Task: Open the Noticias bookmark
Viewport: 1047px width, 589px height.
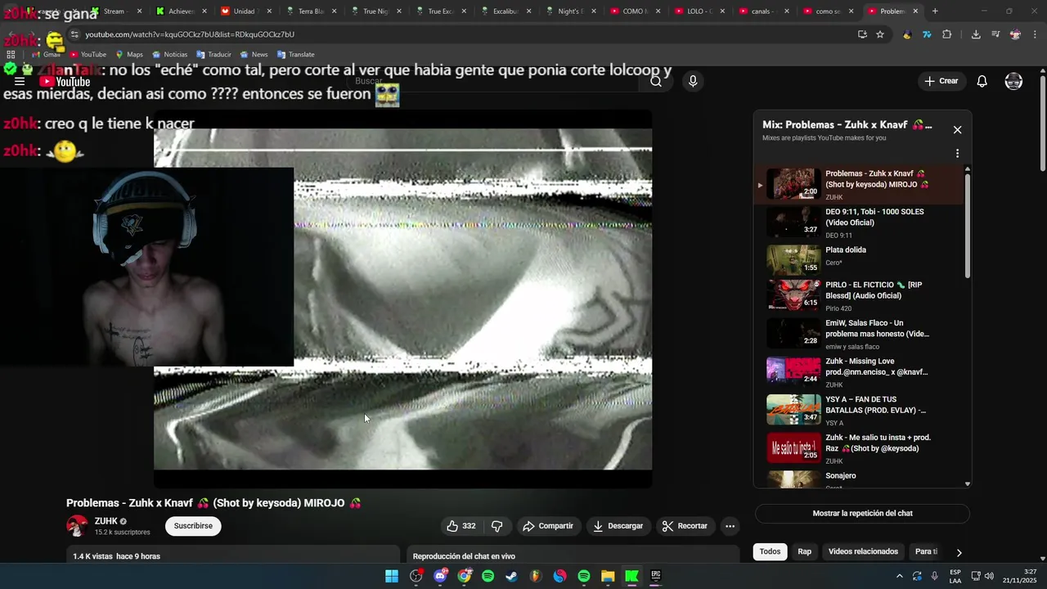Action: click(169, 55)
